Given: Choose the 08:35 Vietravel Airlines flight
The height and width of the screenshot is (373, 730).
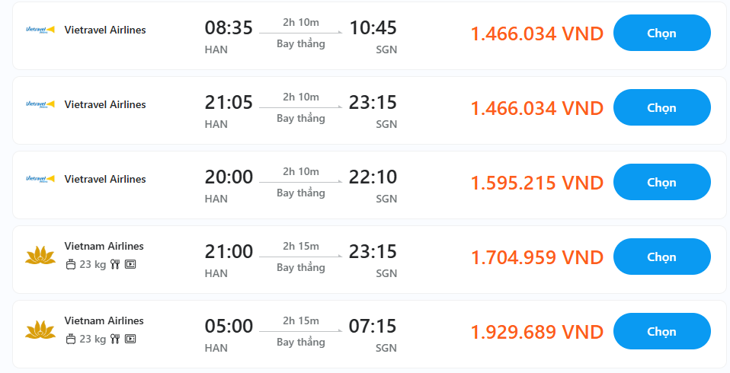Looking at the screenshot, I should pos(661,33).
